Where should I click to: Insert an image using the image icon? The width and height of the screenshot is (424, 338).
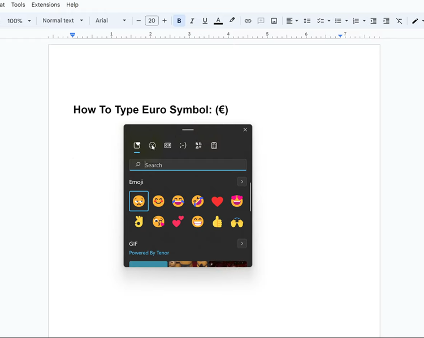tap(274, 21)
